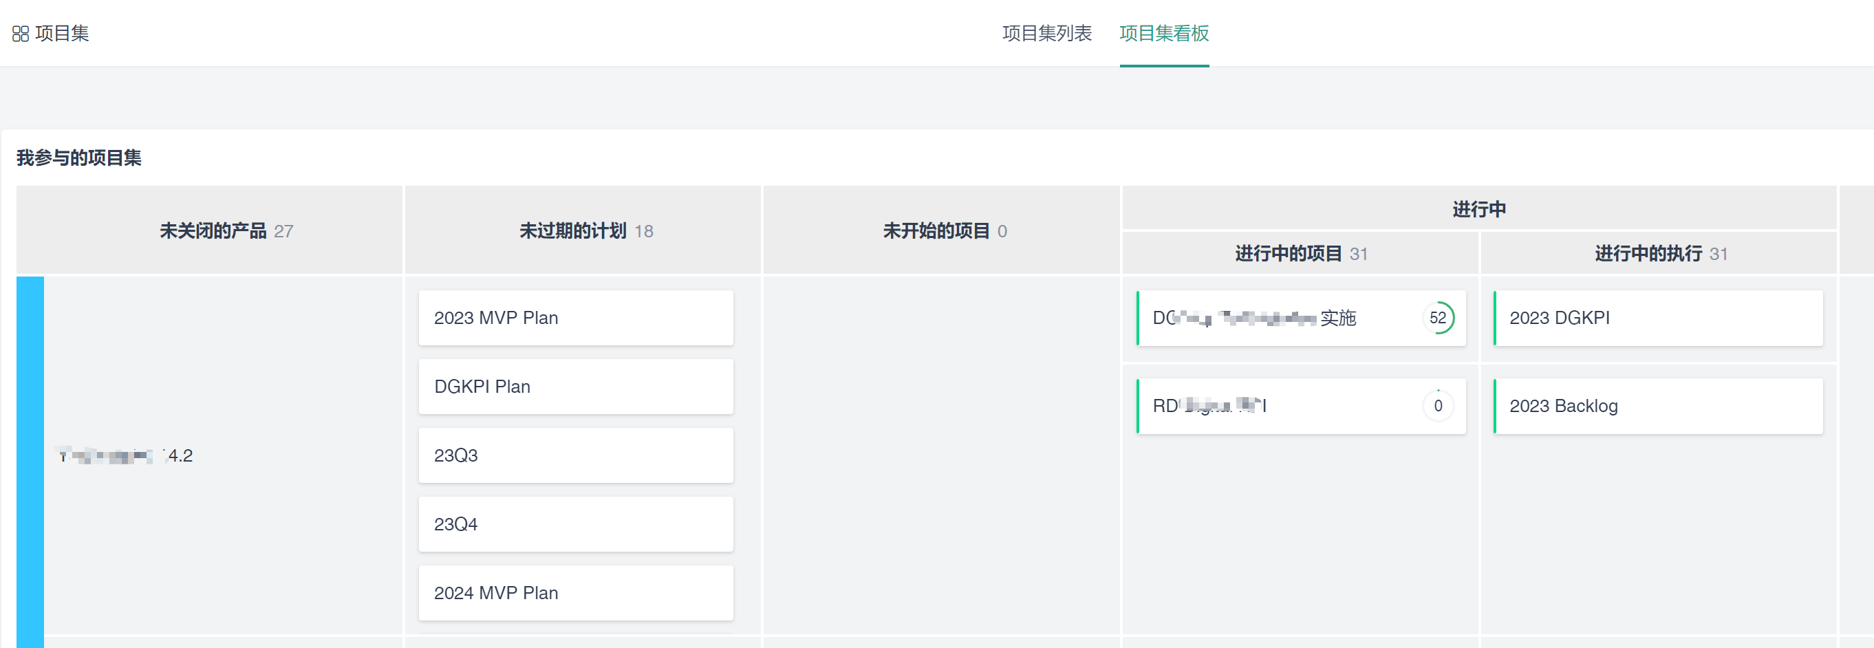This screenshot has height=648, width=1874.
Task: Open the project card starting with RD
Action: (1273, 406)
